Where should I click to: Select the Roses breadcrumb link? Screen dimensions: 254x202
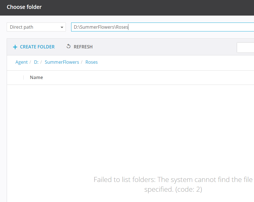point(91,62)
